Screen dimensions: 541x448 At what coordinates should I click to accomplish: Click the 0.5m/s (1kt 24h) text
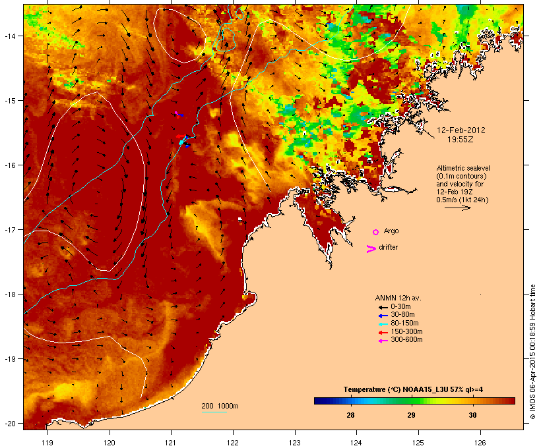[462, 200]
